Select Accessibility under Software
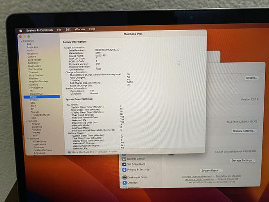 tap(39, 142)
